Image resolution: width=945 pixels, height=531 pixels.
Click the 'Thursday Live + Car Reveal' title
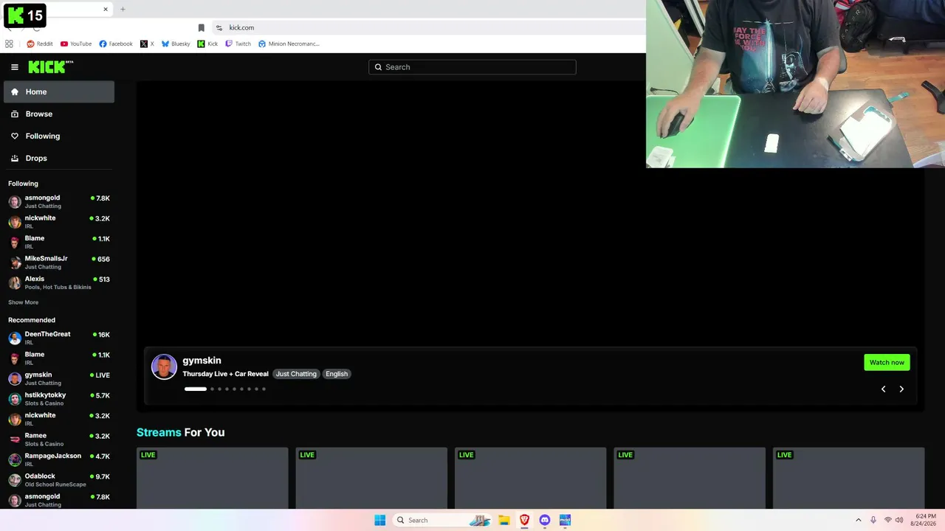click(225, 374)
